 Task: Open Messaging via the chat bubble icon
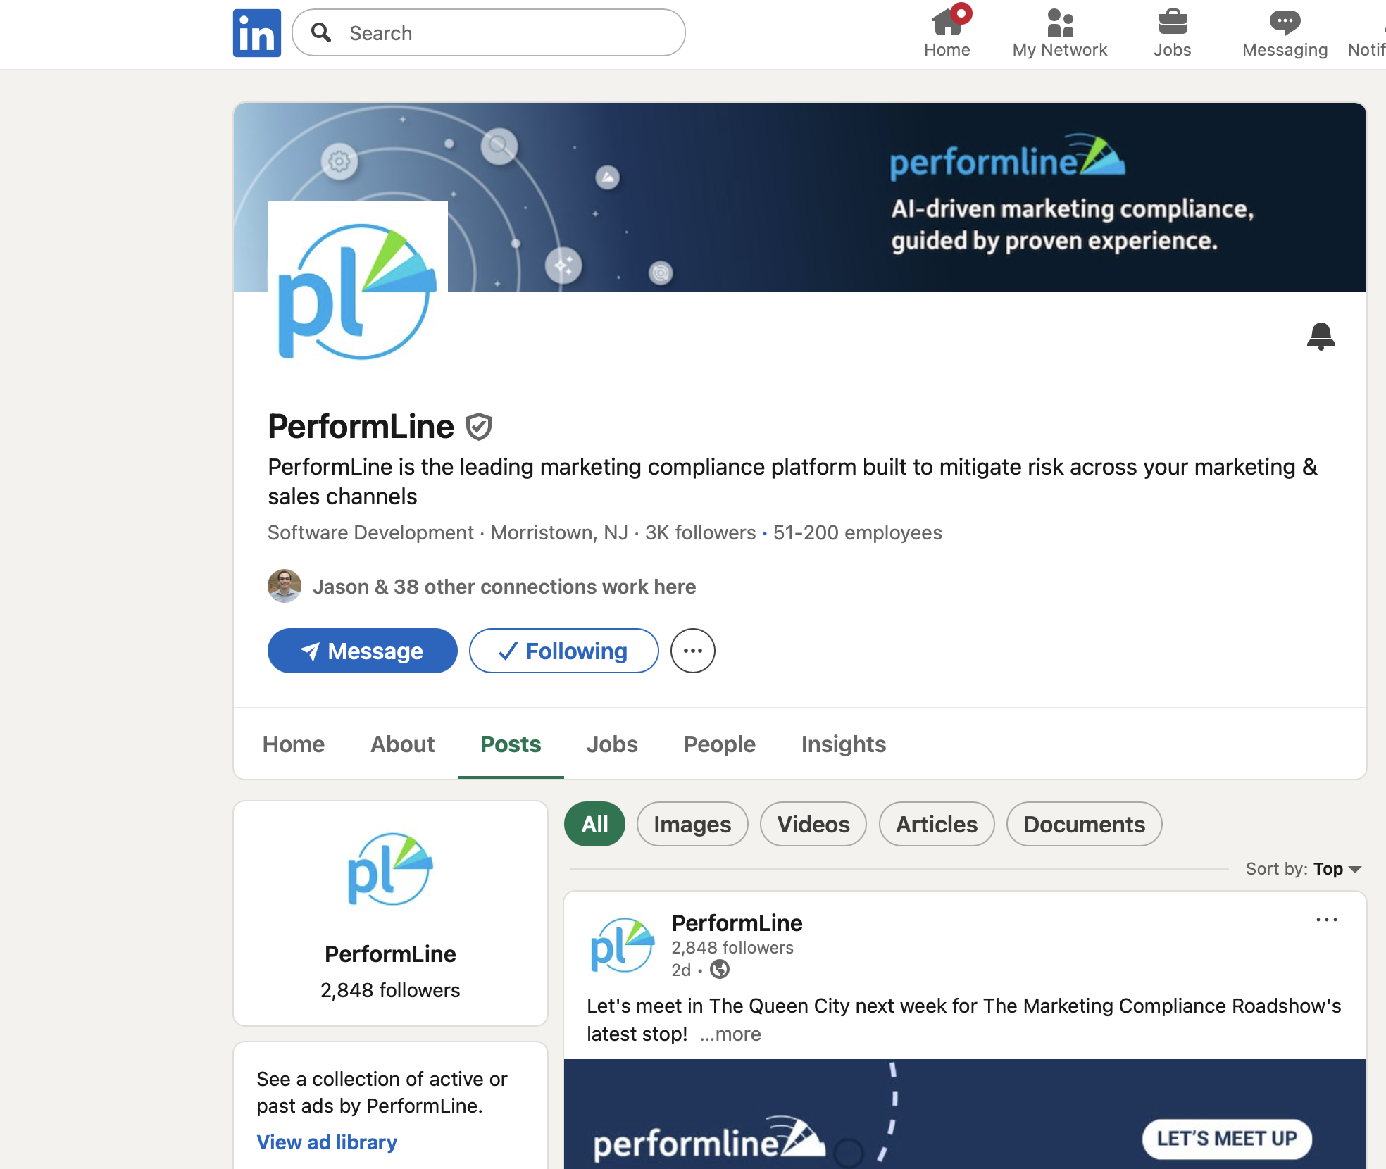click(x=1284, y=32)
